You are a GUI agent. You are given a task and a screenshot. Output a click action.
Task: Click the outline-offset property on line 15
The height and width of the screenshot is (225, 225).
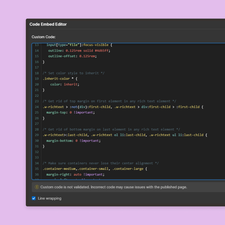tap(62, 56)
